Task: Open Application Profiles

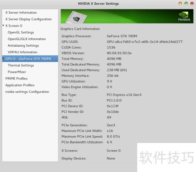Action: click(x=20, y=85)
